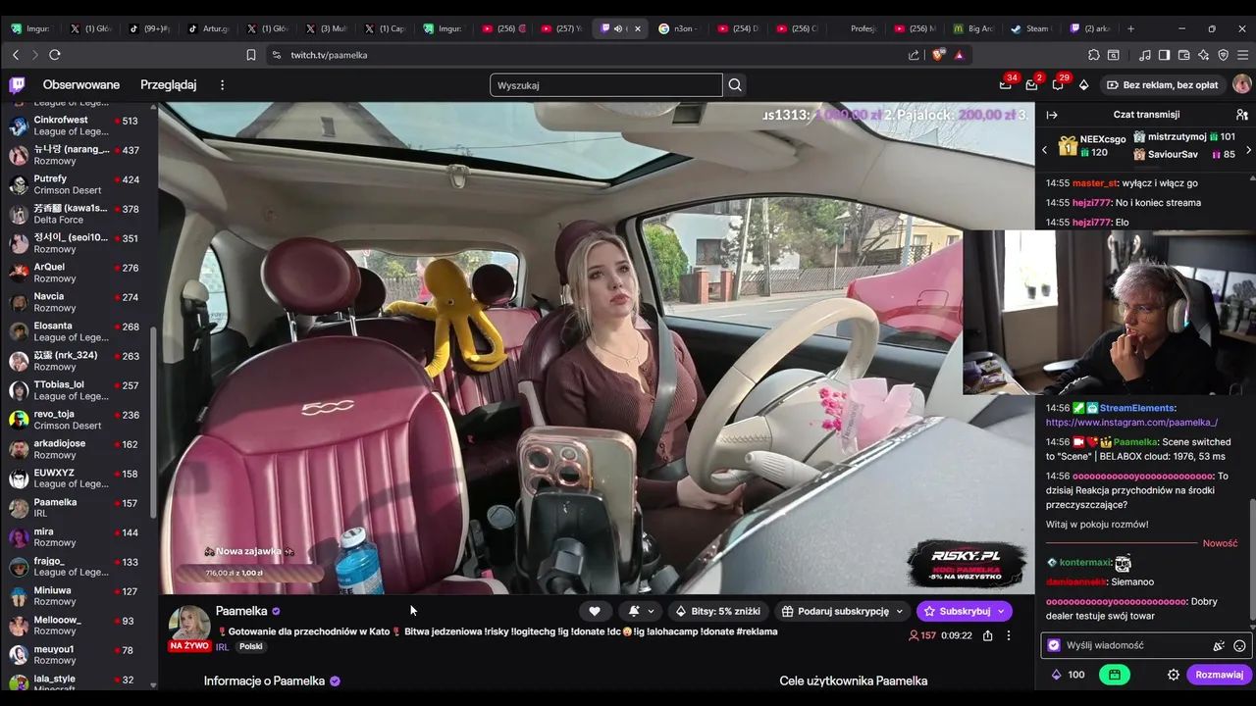
Task: Open browser site settings icon in the address bar
Action: (x=276, y=55)
